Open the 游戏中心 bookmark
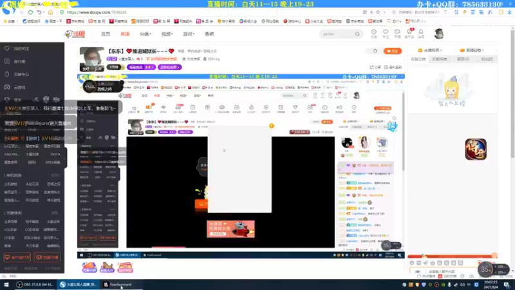515x290 pixels. [x=292, y=21]
